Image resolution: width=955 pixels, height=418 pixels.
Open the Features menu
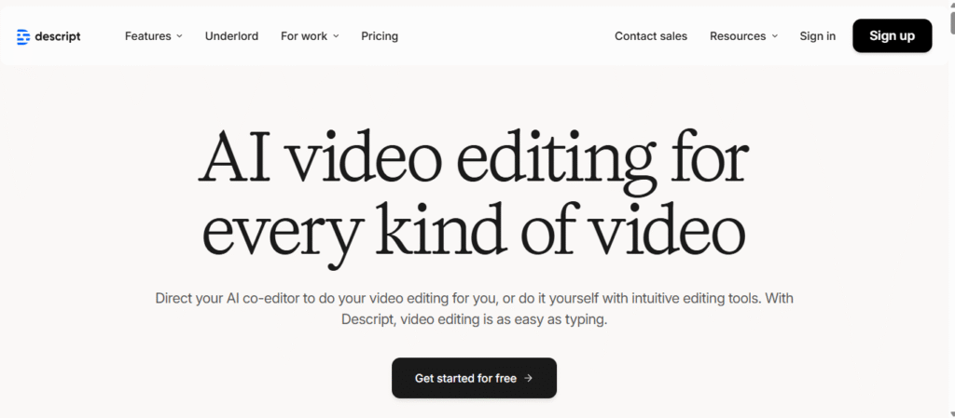[x=148, y=36]
